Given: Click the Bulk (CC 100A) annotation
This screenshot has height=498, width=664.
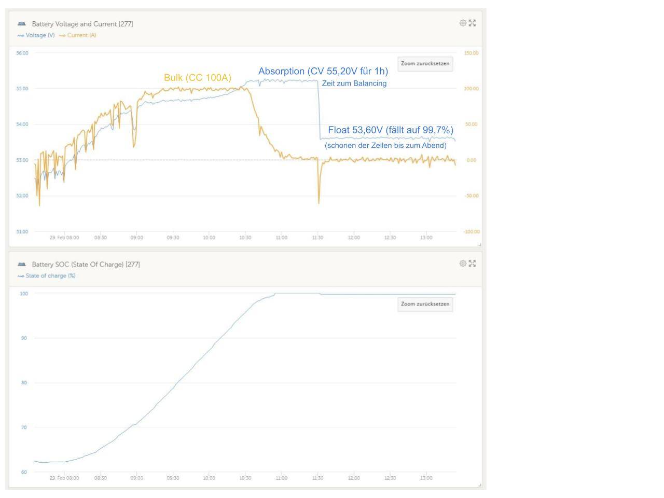Looking at the screenshot, I should click(x=198, y=77).
